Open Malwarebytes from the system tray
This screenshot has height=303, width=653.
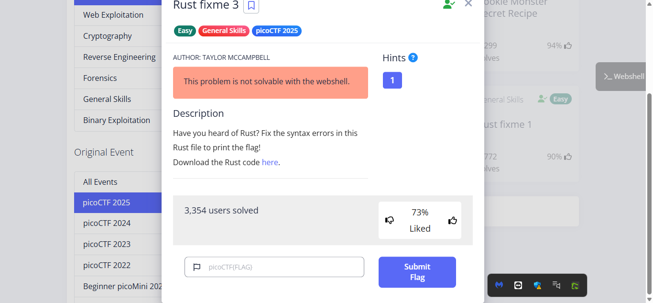pyautogui.click(x=499, y=285)
